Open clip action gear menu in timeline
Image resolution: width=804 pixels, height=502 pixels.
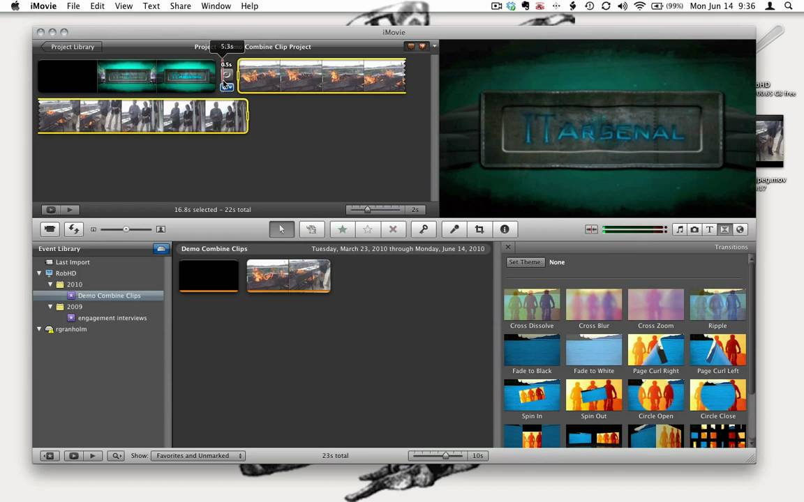[x=227, y=87]
